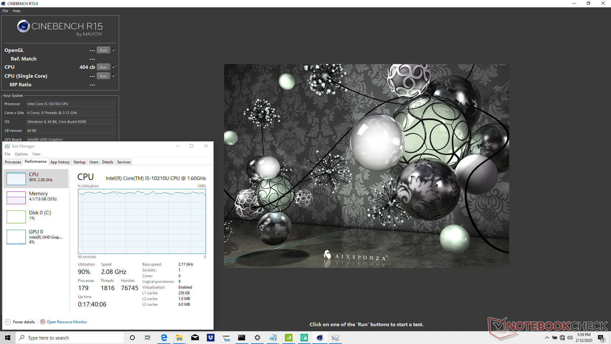Click the Amazon taskbar icon

(226, 338)
